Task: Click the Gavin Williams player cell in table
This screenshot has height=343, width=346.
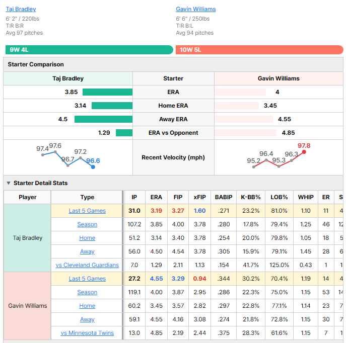Action: [x=27, y=306]
